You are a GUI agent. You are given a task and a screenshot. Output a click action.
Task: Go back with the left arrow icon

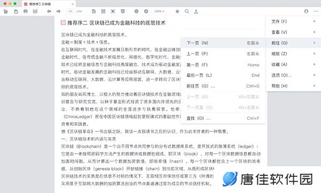(x=49, y=11)
